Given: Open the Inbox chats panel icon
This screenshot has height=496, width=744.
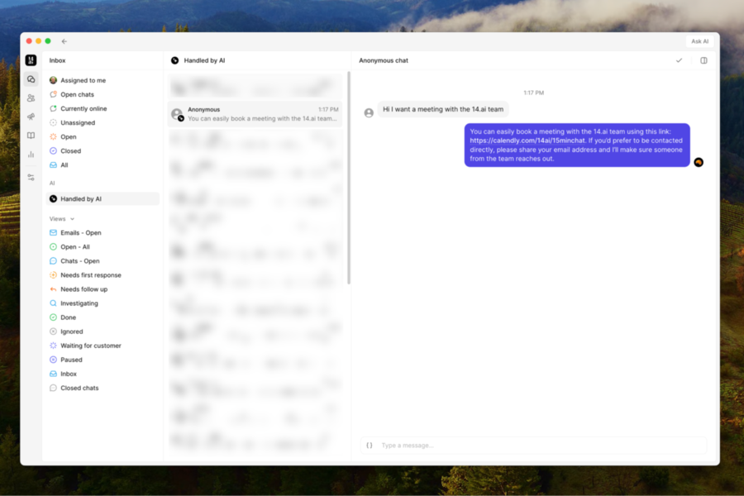Looking at the screenshot, I should [x=30, y=78].
